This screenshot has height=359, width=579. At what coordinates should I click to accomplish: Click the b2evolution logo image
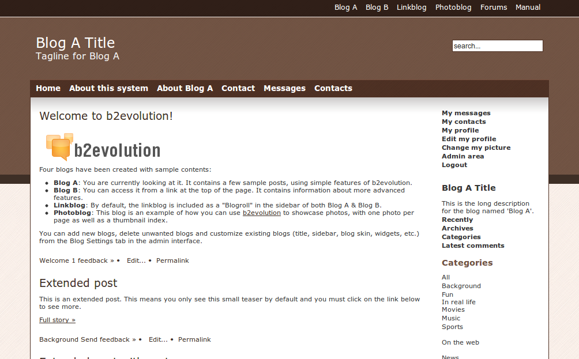click(x=103, y=147)
